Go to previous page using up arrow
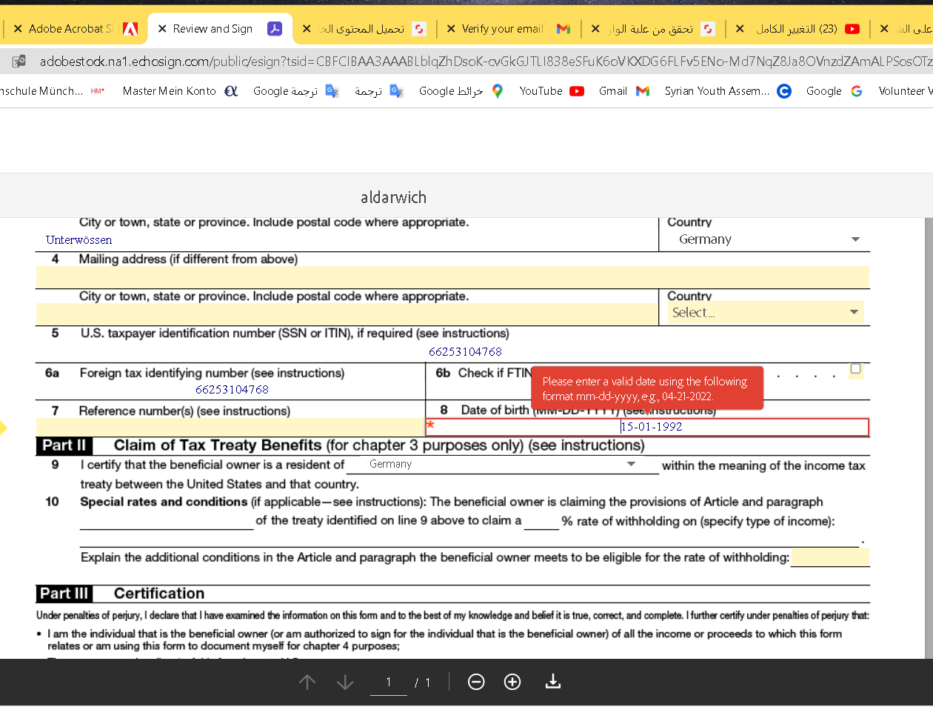The image size is (933, 707). coord(307,682)
